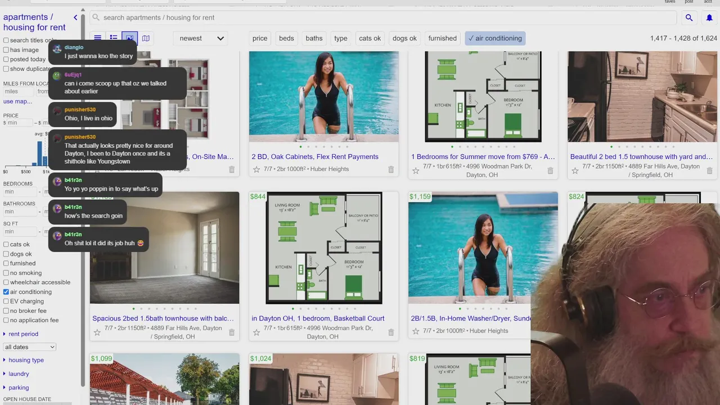
Task: Click the search field magnifier icon
Action: pos(96,17)
